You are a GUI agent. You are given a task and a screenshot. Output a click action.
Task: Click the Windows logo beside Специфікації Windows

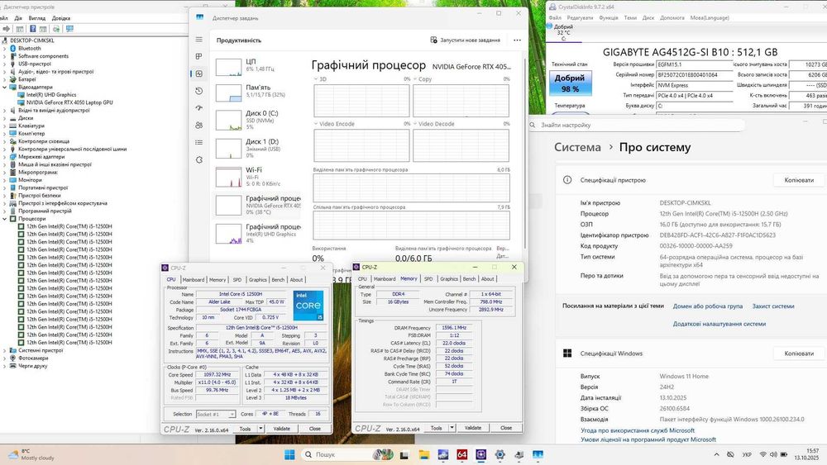point(567,353)
